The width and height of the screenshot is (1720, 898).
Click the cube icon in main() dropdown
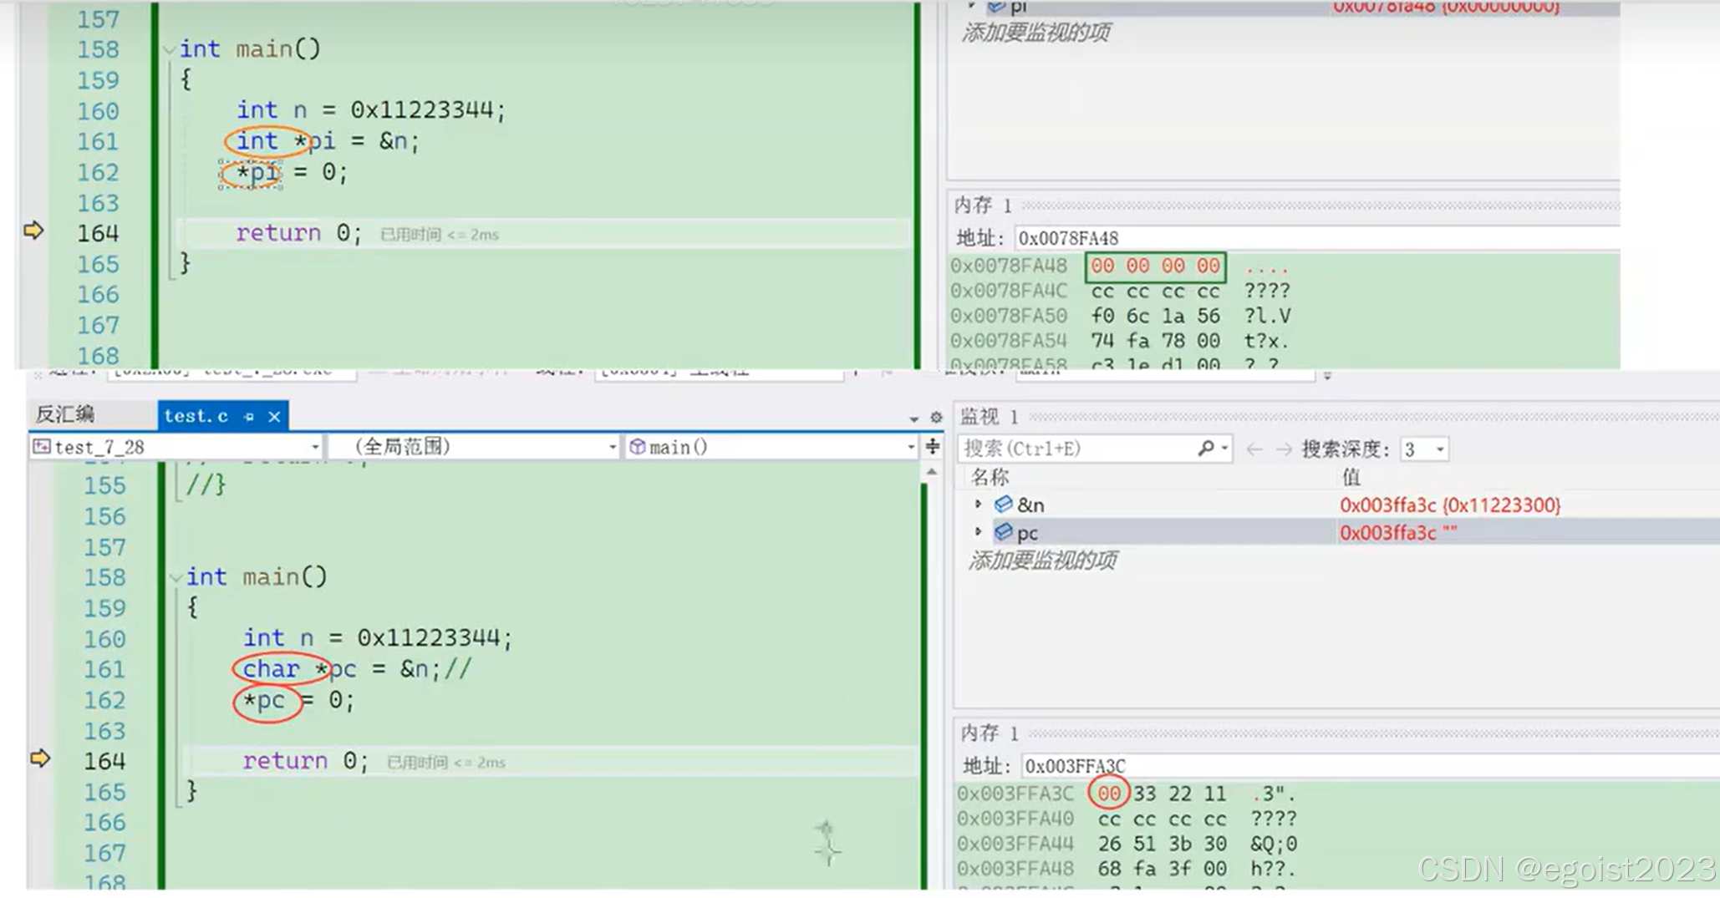(637, 447)
